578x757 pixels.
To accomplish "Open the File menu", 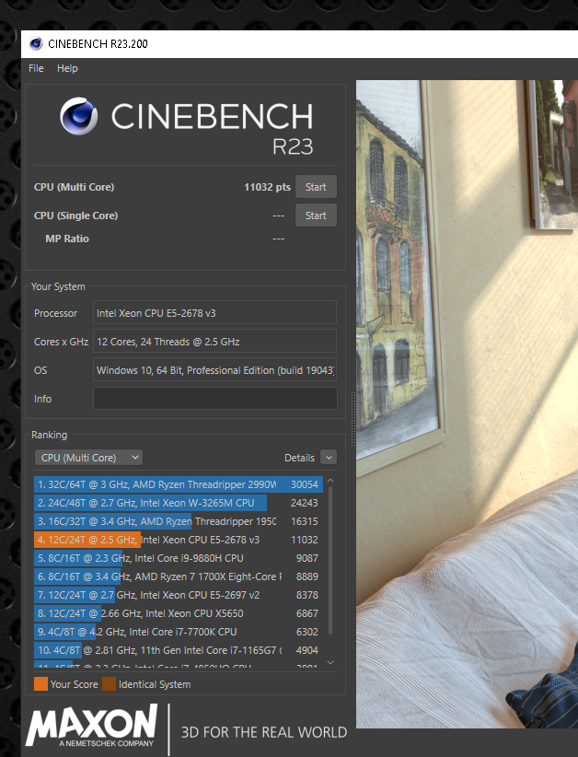I will point(36,68).
